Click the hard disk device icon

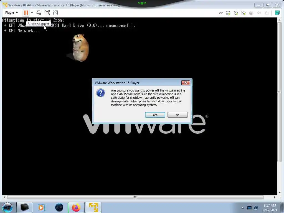click(228, 13)
